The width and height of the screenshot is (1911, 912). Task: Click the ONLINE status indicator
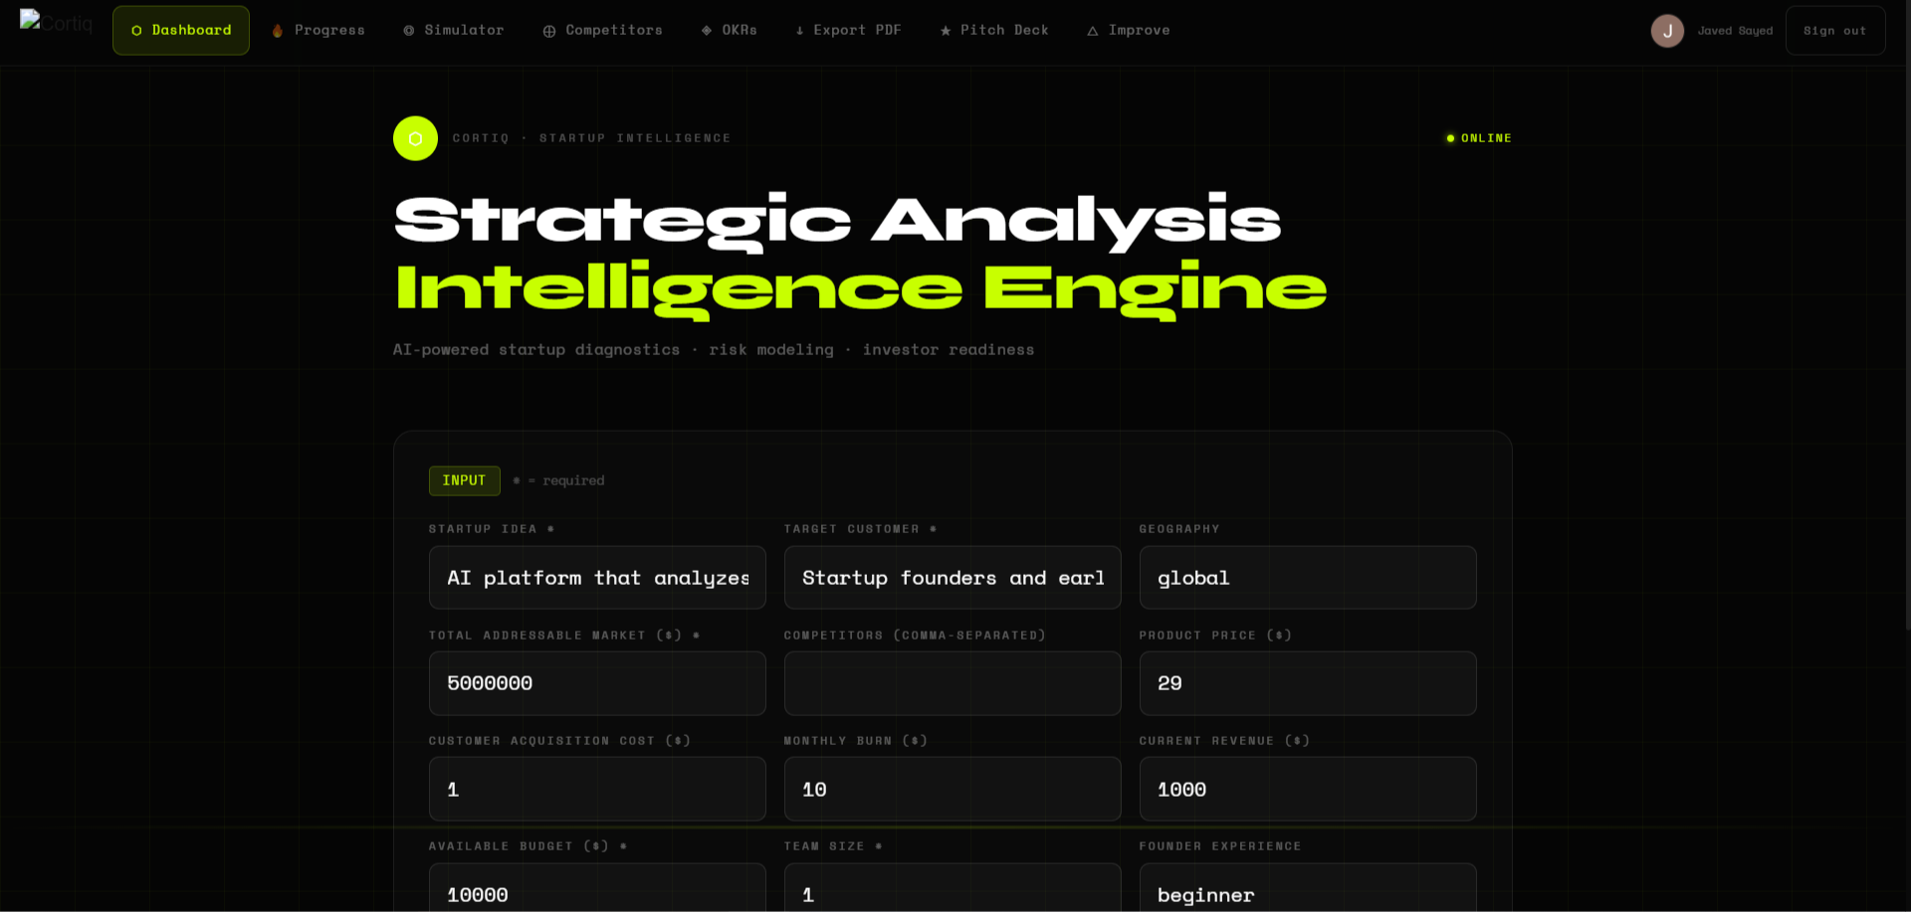point(1478,138)
